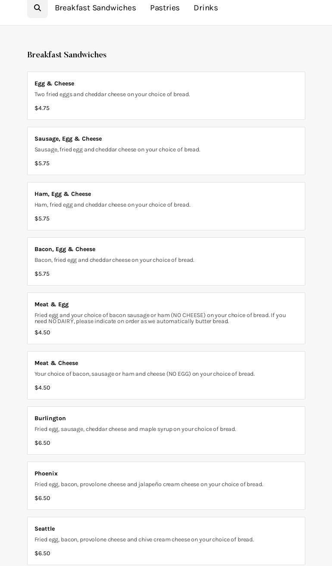Jump to Breakfast Sandwiches category tab

coord(95,8)
